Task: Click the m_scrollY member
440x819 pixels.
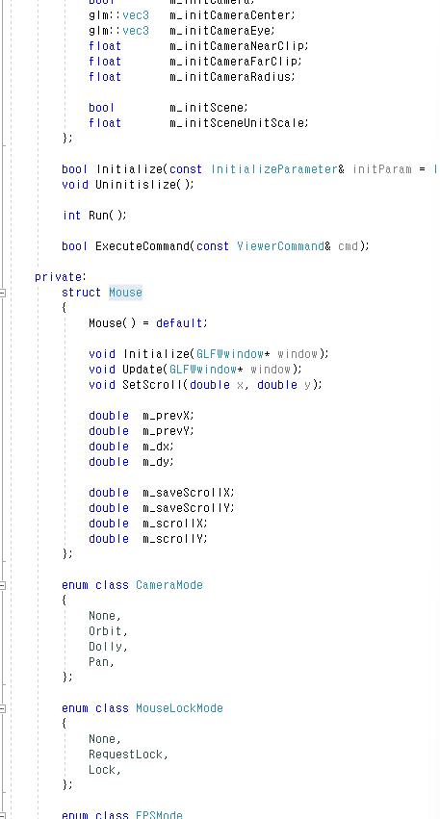Action: [x=173, y=539]
